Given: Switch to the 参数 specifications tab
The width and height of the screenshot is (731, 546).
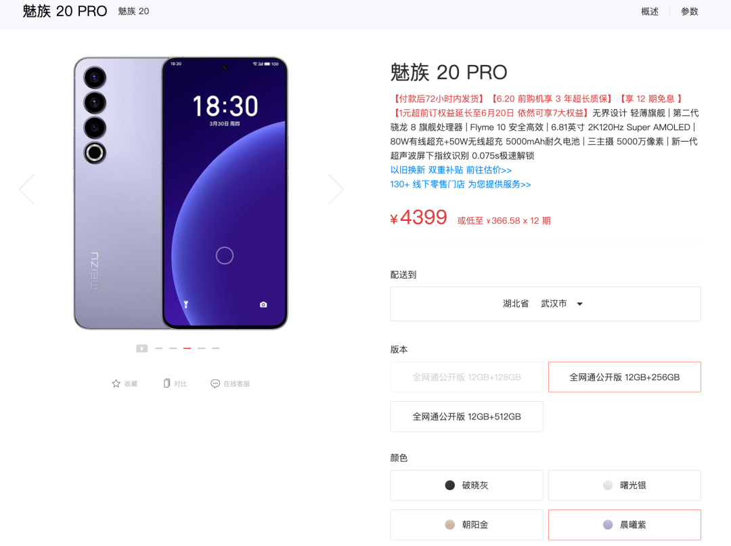Looking at the screenshot, I should pyautogui.click(x=689, y=12).
